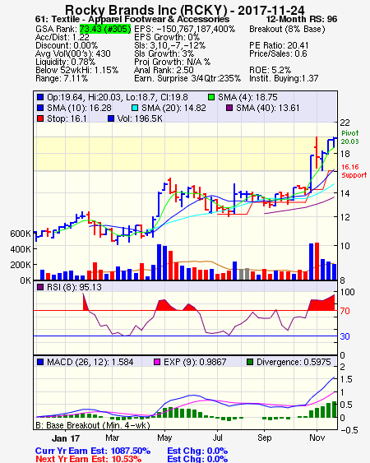Viewport: 370px width, 463px height.
Task: Click the Discount: 0.00% entry
Action: [67, 45]
